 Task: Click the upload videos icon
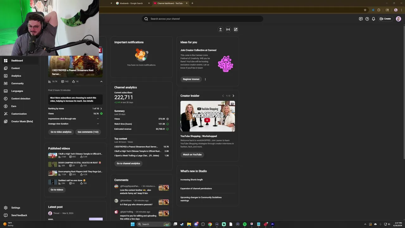(221, 29)
